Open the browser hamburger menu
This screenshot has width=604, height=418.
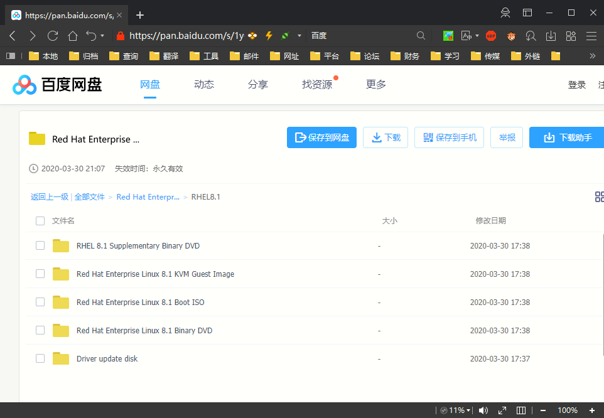pos(591,36)
